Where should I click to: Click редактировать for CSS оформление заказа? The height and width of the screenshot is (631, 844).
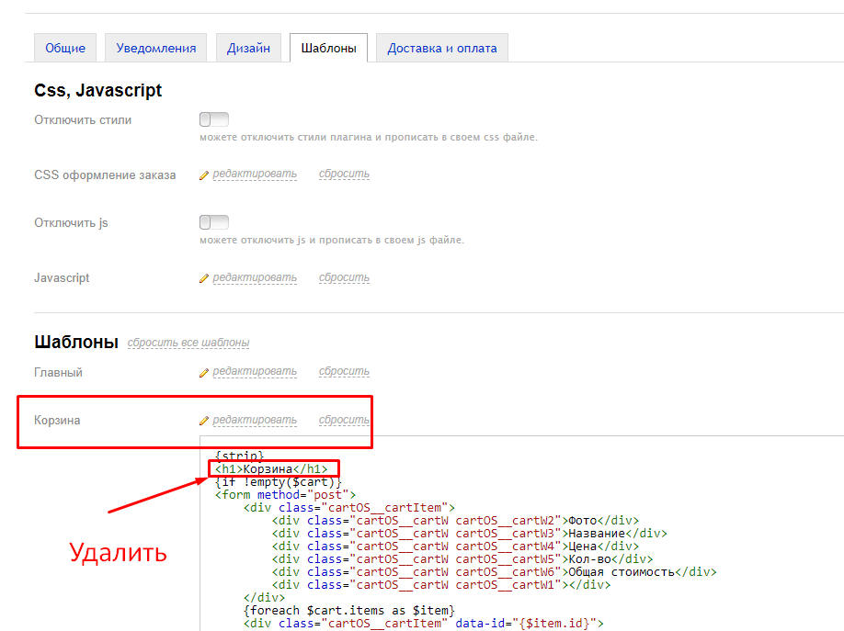[255, 174]
